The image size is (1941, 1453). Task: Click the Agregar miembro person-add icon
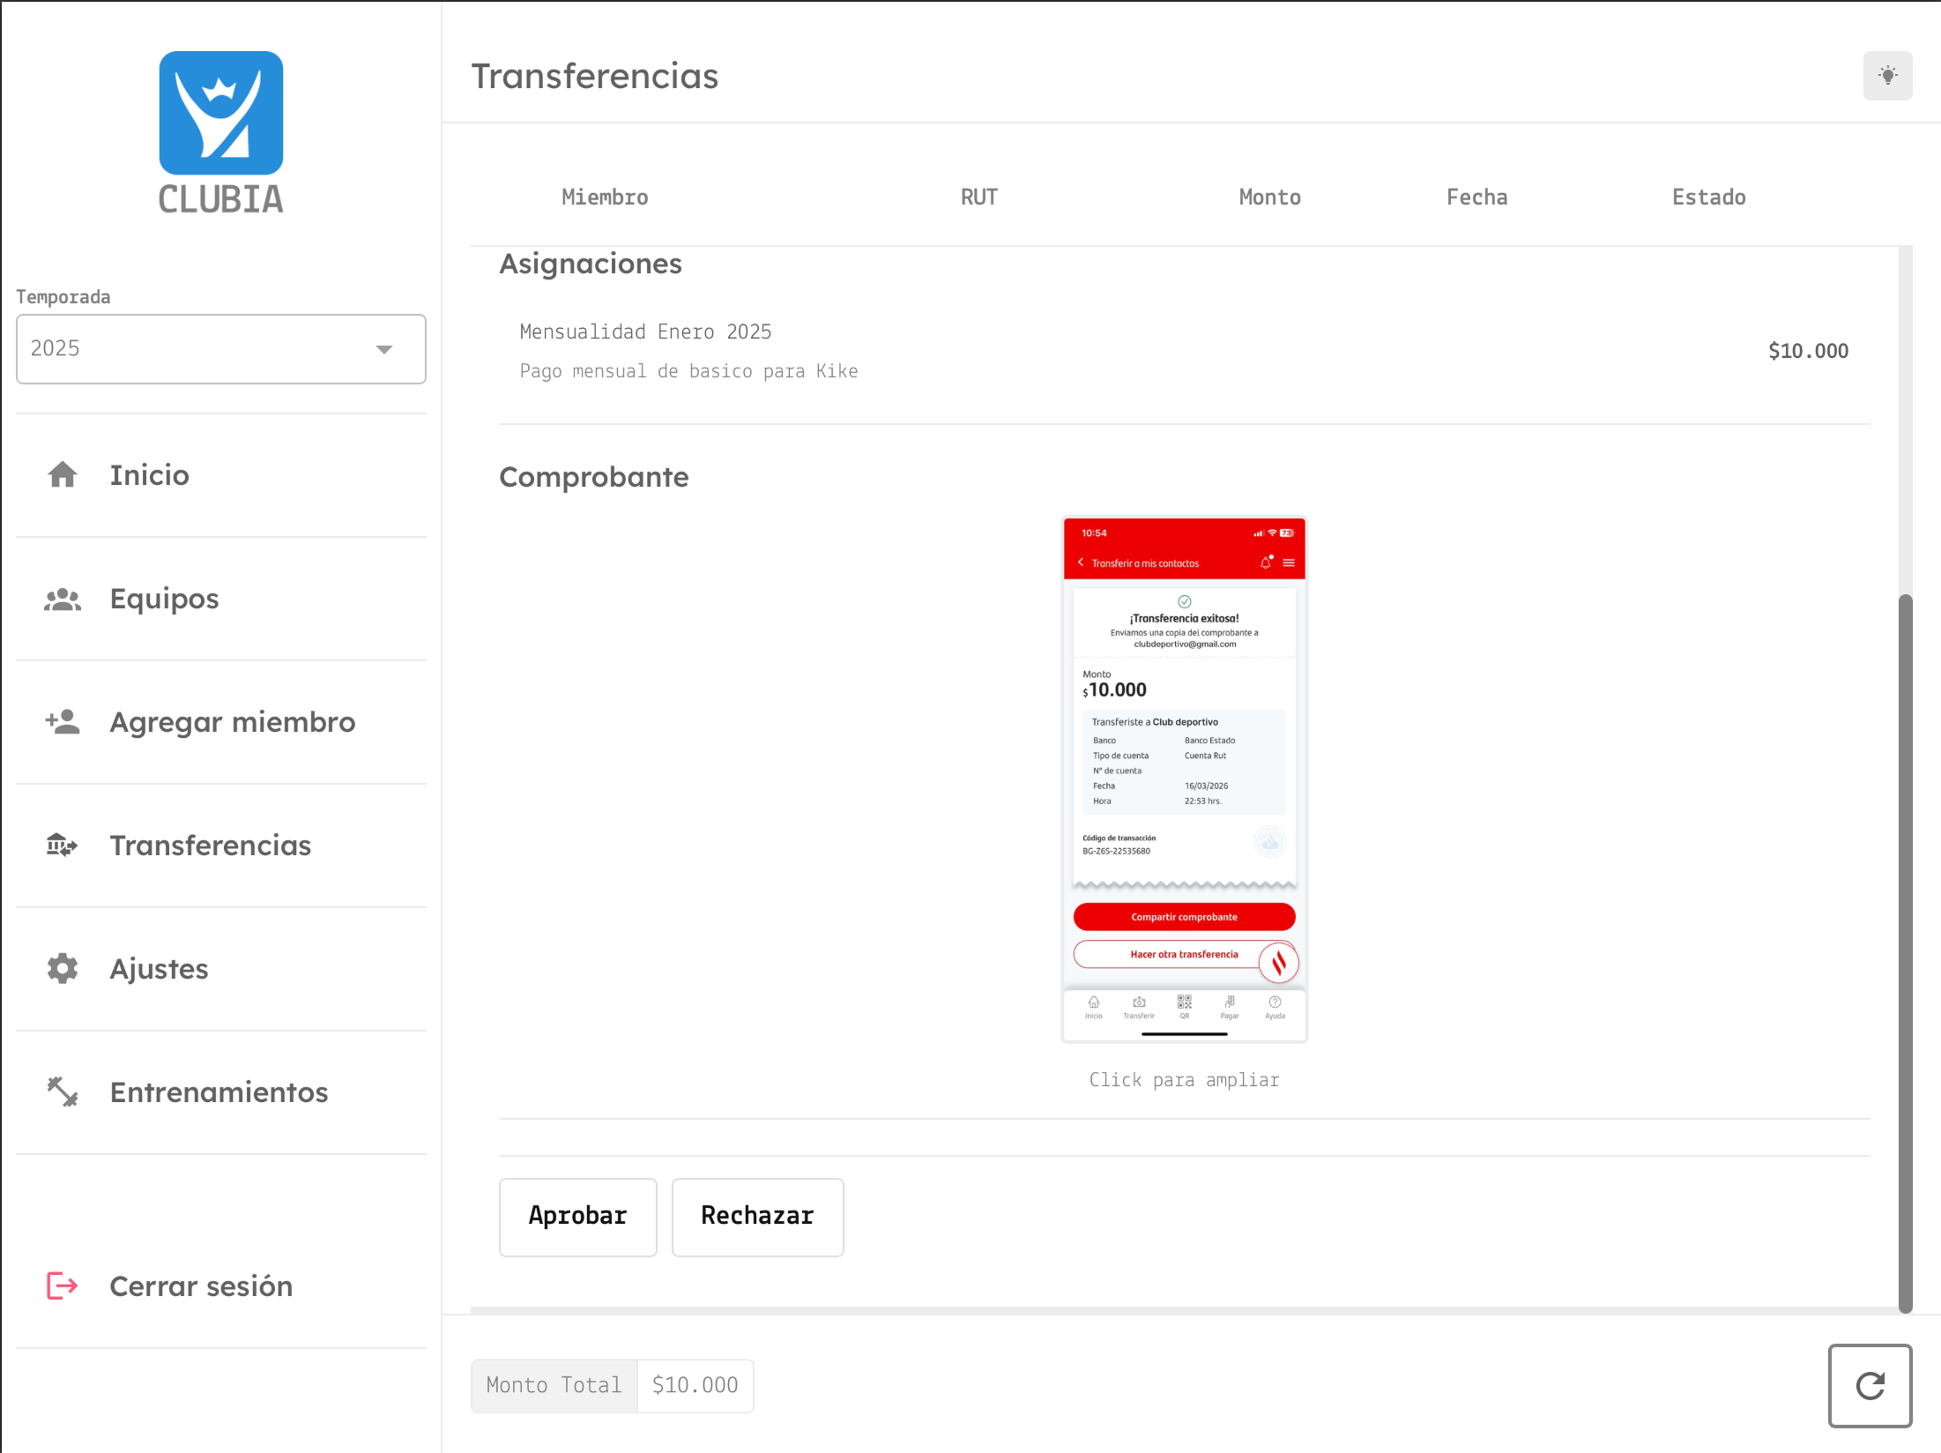point(62,721)
